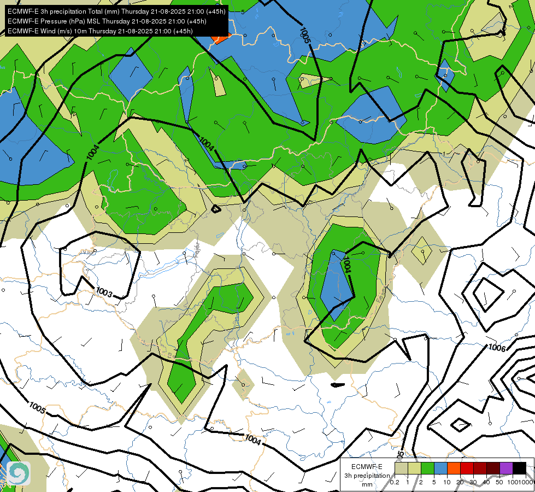Click the dark red 30–40 mm legend swatch
The width and height of the screenshot is (535, 492).
click(x=480, y=468)
